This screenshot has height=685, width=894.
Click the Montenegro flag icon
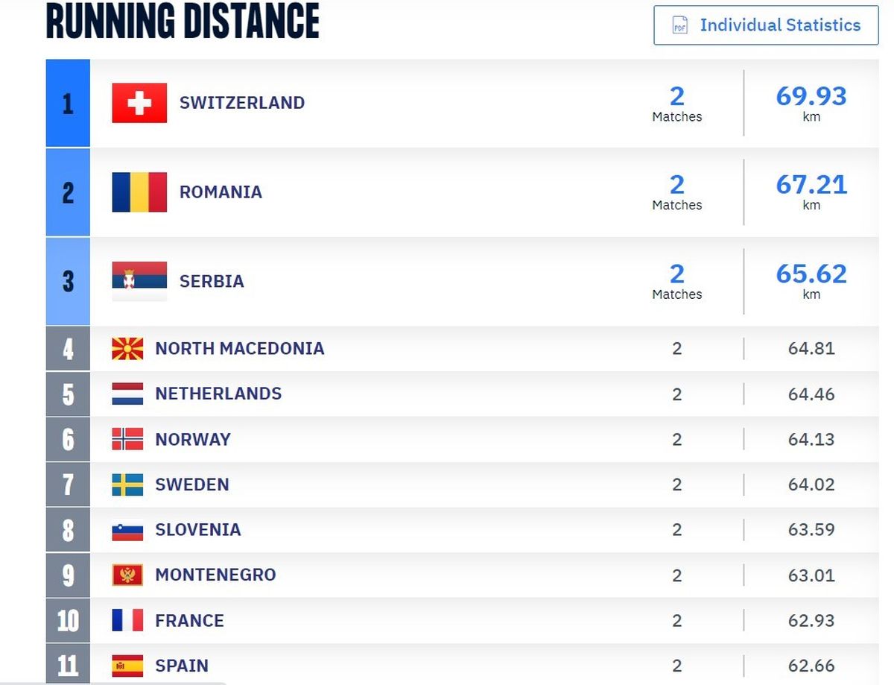[x=127, y=575]
